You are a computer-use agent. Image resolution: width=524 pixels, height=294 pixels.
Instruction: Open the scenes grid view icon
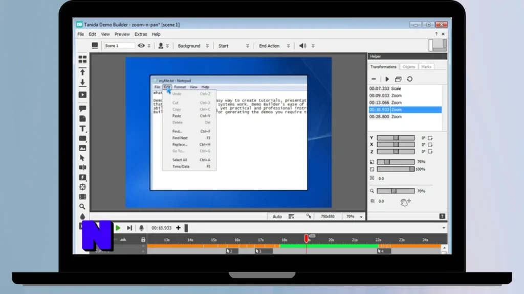click(x=82, y=59)
